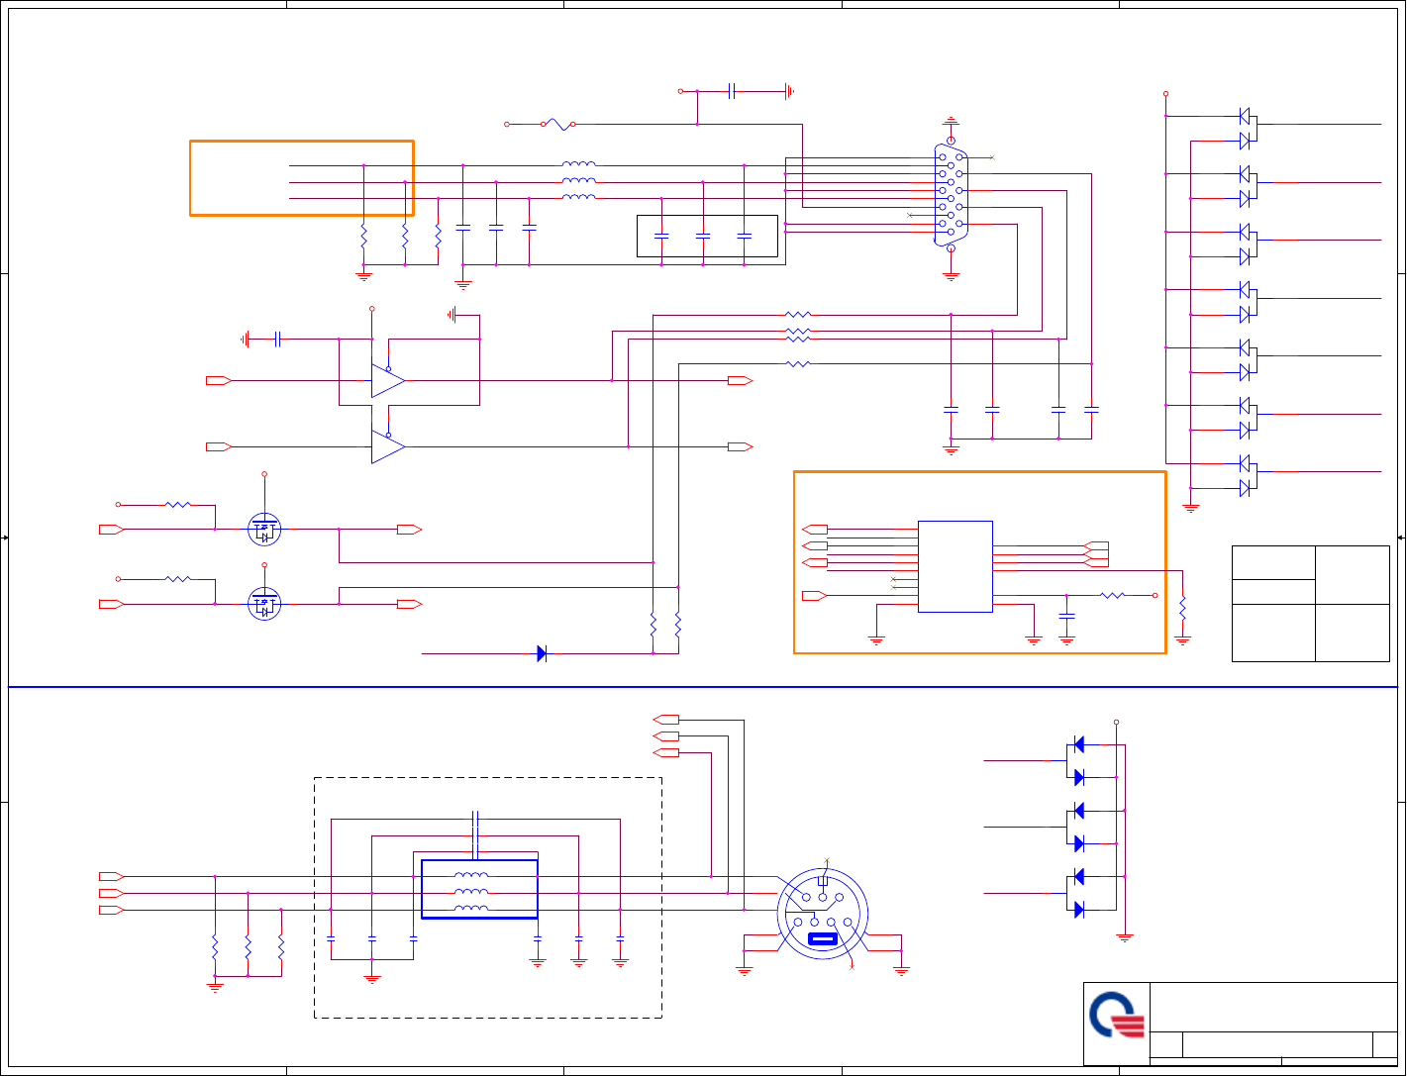Select the D-sub VGA connector symbol
1407x1076 pixels.
pos(951,196)
